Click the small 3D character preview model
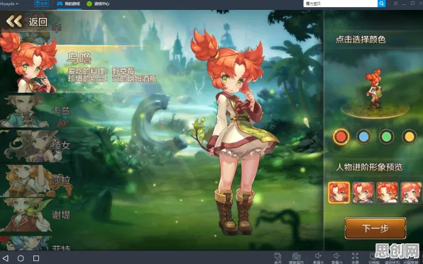Image resolution: width=423 pixels, height=264 pixels. (x=375, y=88)
